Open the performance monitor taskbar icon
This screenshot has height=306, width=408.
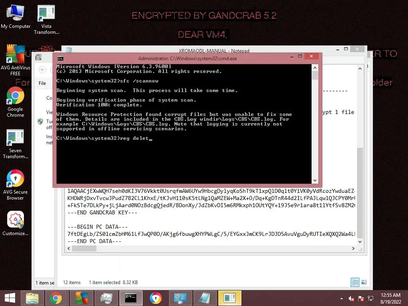[106, 298]
